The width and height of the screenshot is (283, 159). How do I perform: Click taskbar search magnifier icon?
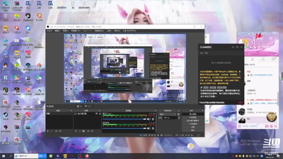[11, 156]
